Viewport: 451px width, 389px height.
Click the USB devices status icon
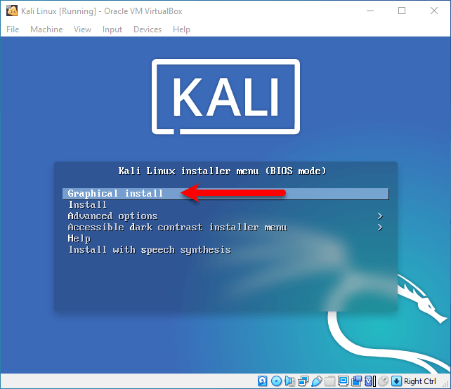point(317,381)
